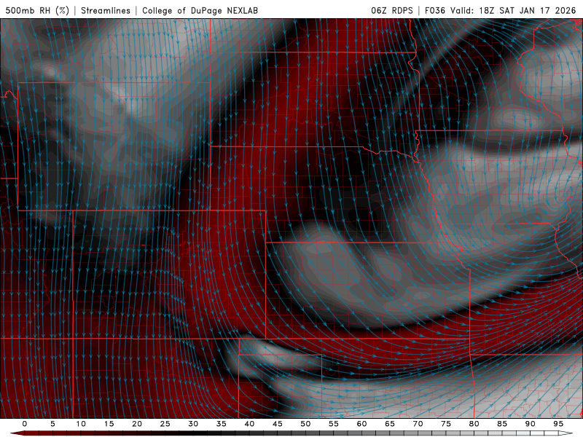Click "College of DuPage NEXLAB" text
Viewport: 583px width, 437px height.
[200, 10]
